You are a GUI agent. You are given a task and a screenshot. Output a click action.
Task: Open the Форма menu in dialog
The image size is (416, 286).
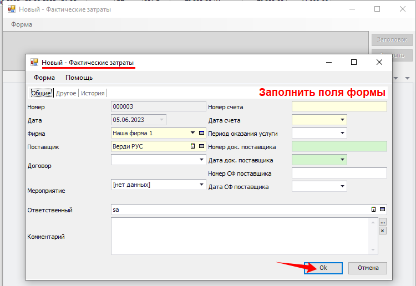click(44, 78)
